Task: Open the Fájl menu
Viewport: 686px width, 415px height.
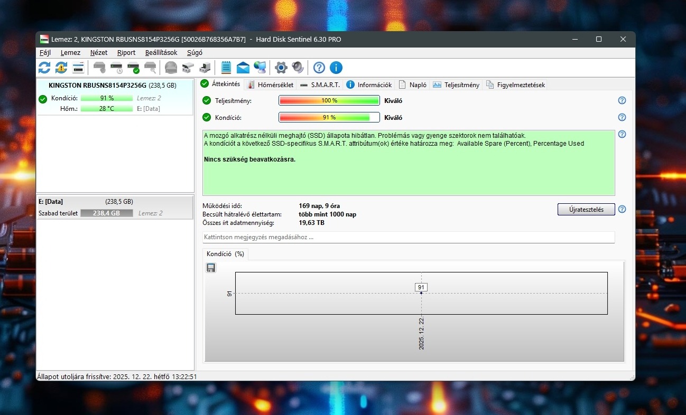Action: click(45, 53)
